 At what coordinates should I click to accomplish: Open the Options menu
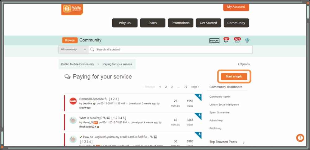[244, 64]
